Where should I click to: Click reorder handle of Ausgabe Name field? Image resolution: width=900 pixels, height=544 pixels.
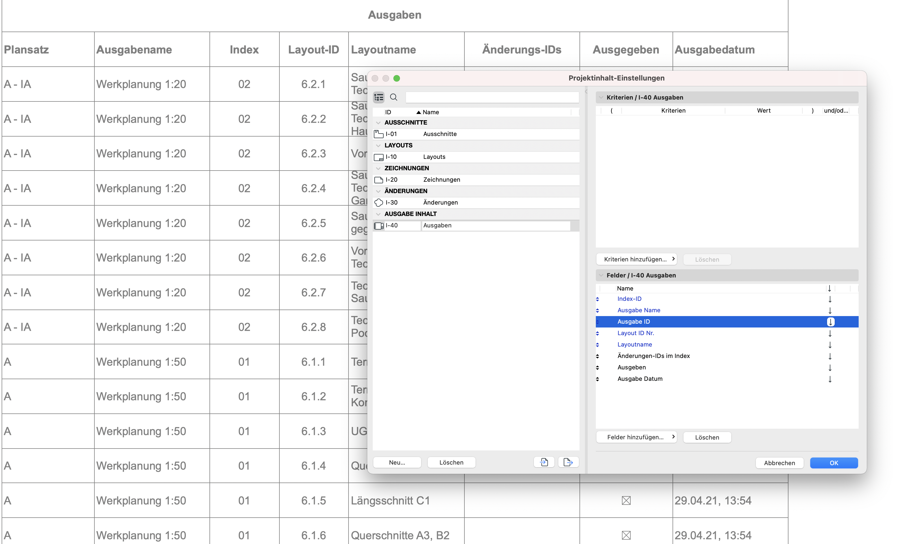click(597, 310)
